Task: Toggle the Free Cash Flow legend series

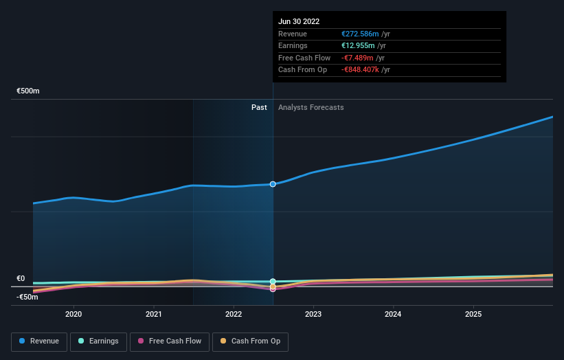Action: tap(170, 341)
